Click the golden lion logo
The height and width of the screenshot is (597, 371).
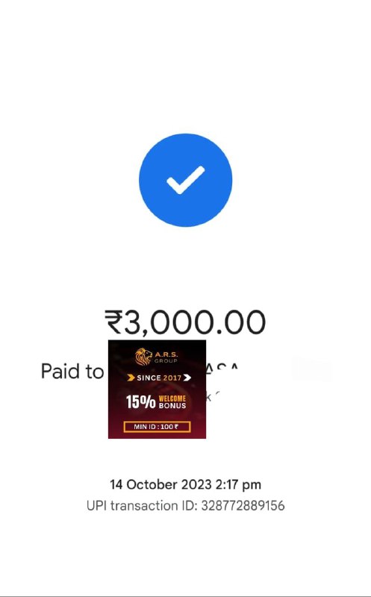[143, 357]
